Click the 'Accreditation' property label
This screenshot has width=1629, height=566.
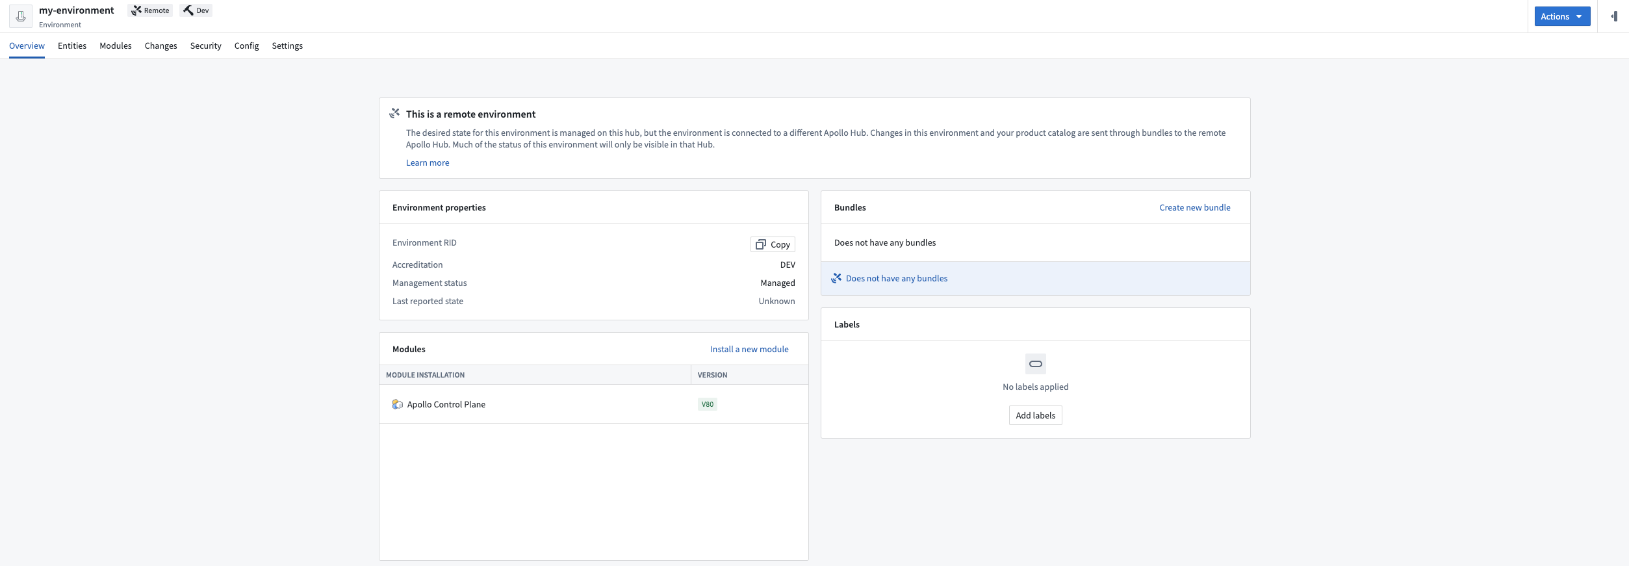coord(418,264)
